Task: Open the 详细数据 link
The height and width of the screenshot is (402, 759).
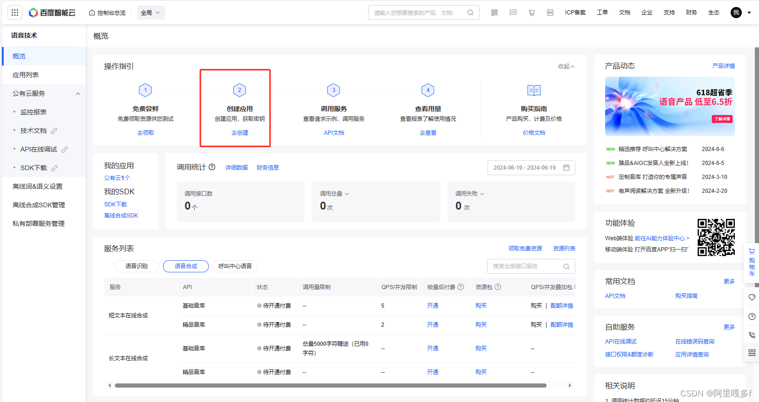Action: pos(237,168)
